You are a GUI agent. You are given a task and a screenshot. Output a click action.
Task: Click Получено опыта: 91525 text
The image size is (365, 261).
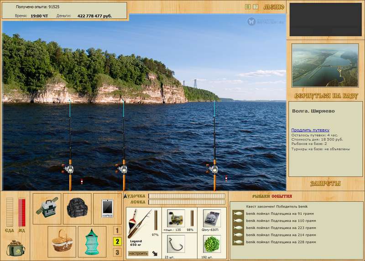[37, 7]
